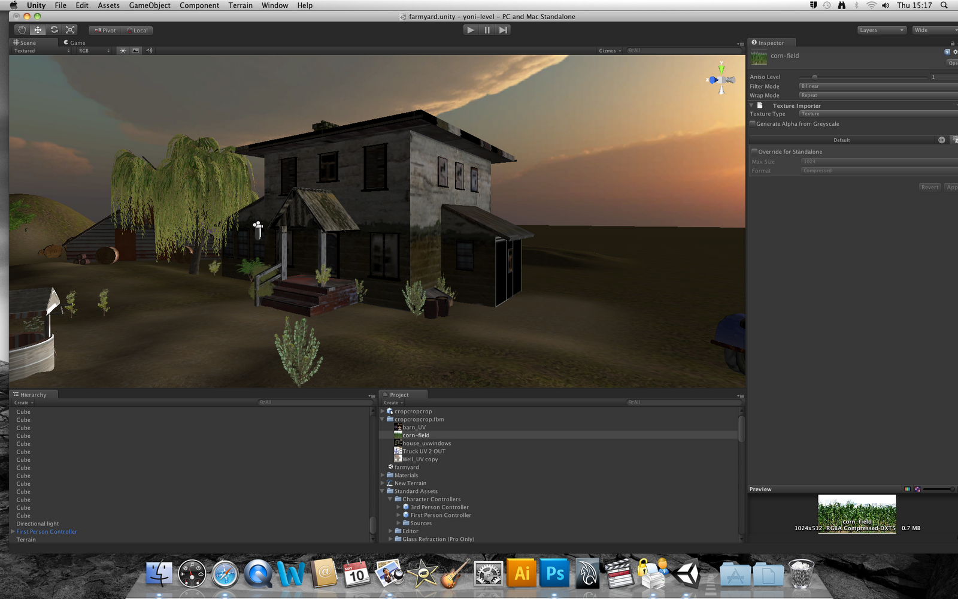The image size is (958, 599).
Task: Click the Revert button in the Inspector
Action: pos(929,187)
